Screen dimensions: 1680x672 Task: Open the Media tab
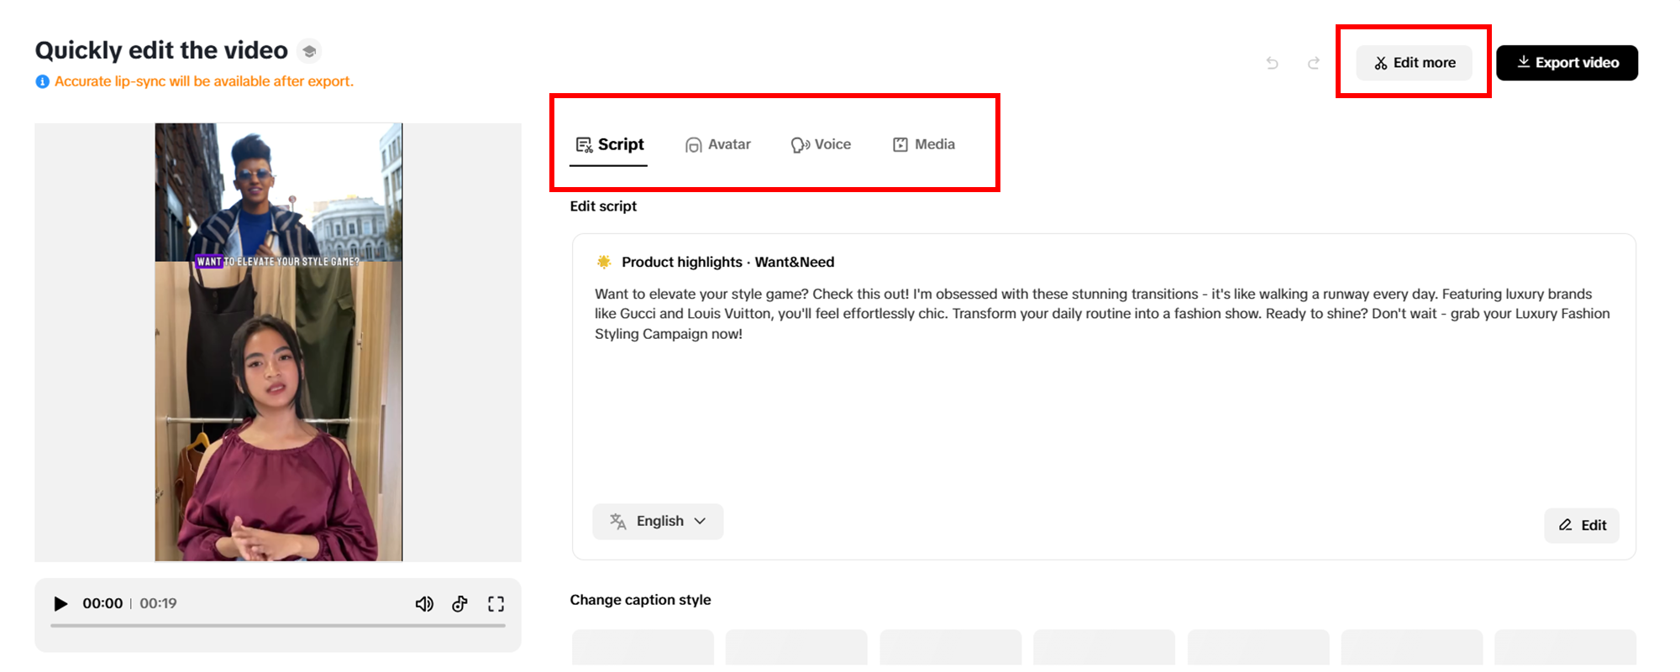[x=924, y=144]
